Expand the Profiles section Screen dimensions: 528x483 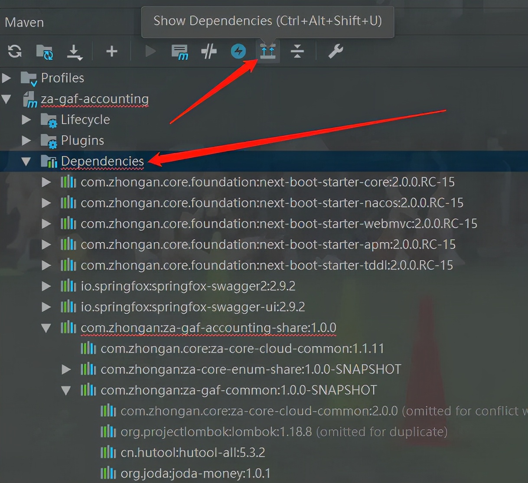7,78
